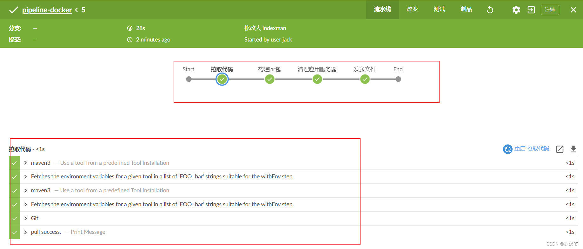583x249 pixels.
Task: Select the 拉取代码 stage node
Action: pyautogui.click(x=222, y=79)
